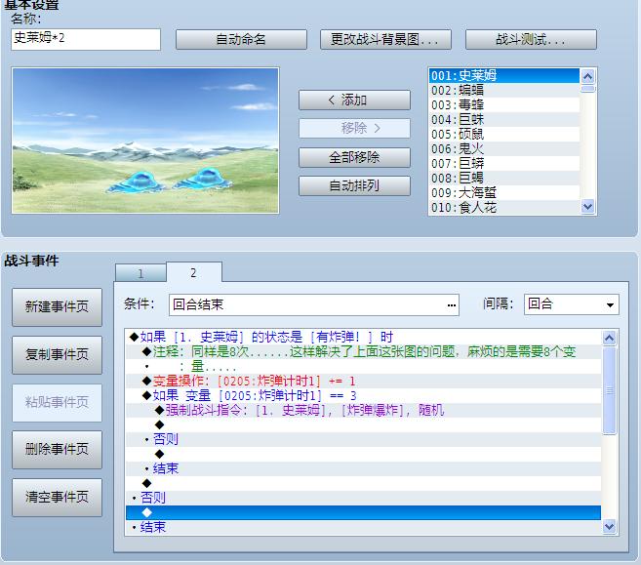Select 如果 变量 炸弹计时1 == 3 line

(x=363, y=396)
